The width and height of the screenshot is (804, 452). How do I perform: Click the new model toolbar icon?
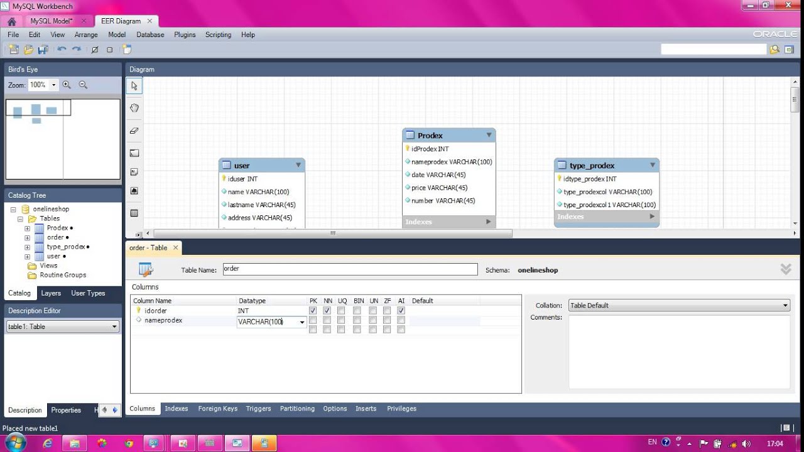pos(14,49)
